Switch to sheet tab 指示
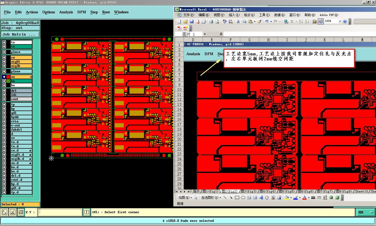Screen dimensions: 376x226 (196, 192)
